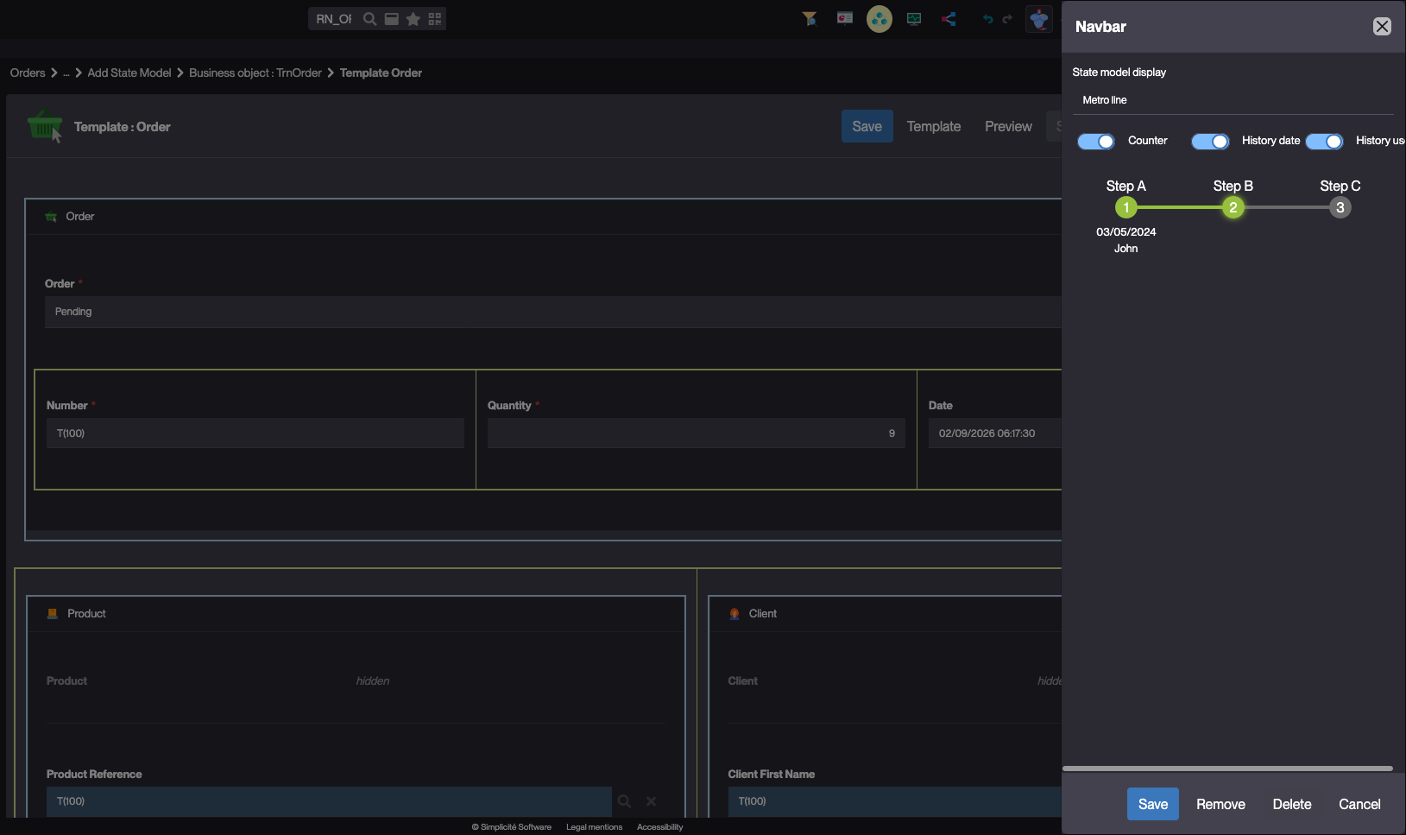Click the undo arrow icon
This screenshot has height=835, width=1406.
pyautogui.click(x=987, y=19)
